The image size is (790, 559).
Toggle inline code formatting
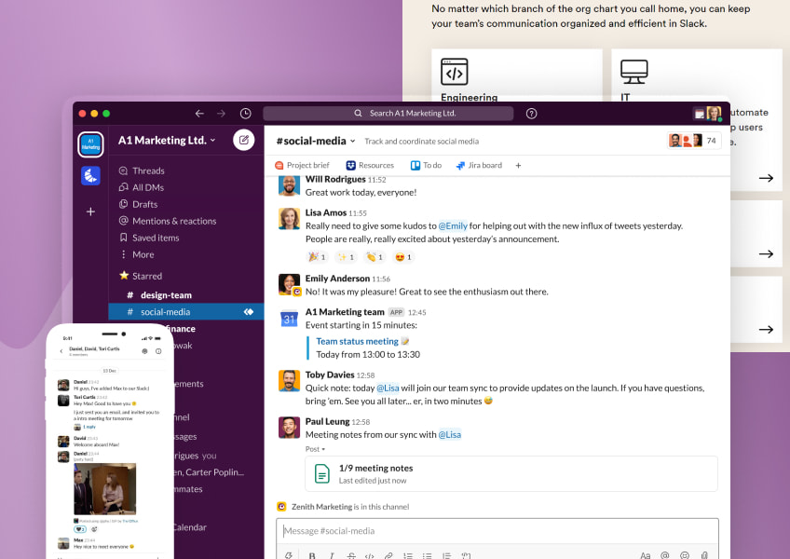(x=369, y=555)
